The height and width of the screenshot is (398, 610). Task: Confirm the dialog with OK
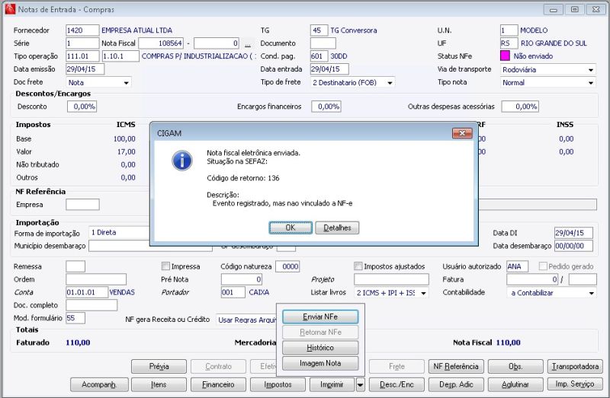(291, 228)
